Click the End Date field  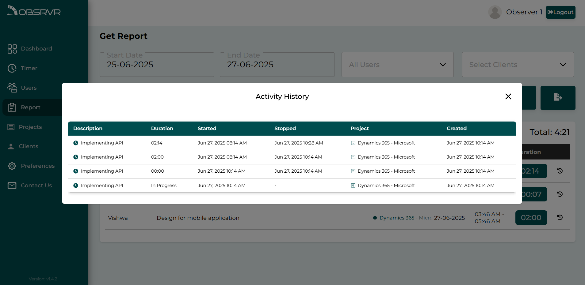pyautogui.click(x=277, y=65)
